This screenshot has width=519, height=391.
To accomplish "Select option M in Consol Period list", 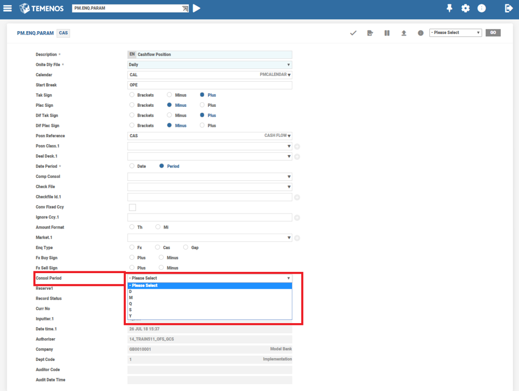I will coord(131,298).
